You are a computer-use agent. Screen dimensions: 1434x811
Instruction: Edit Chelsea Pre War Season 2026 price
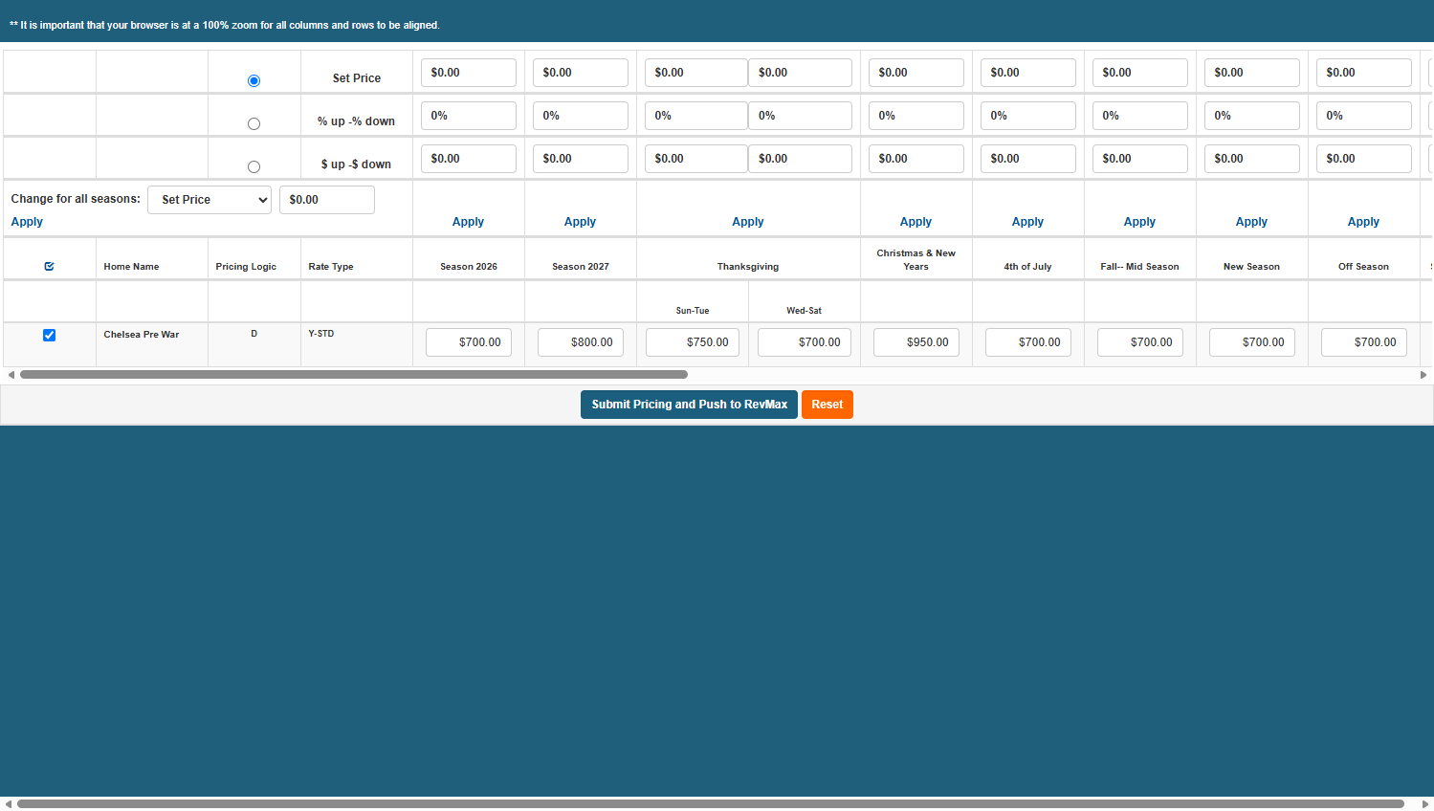[469, 342]
